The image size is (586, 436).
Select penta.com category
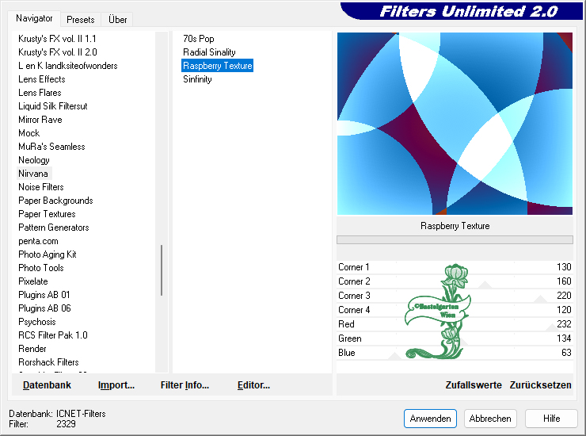pos(38,241)
